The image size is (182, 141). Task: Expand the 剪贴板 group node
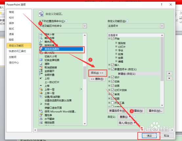[x=116, y=43]
